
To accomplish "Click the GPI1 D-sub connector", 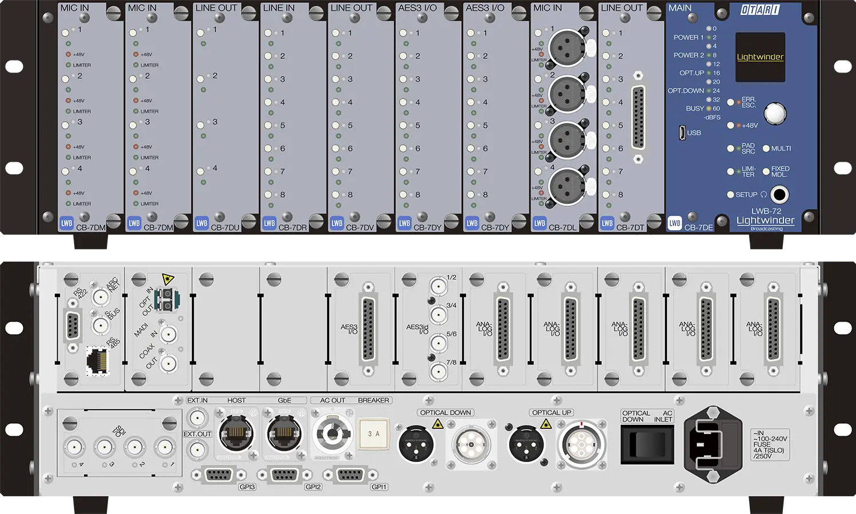I will coord(350,475).
